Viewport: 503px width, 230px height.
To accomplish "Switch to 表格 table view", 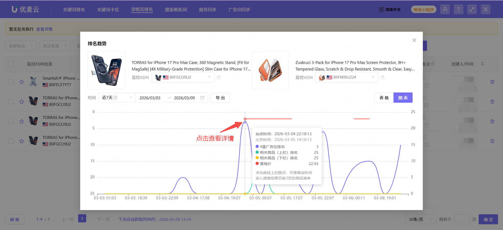I will [384, 98].
